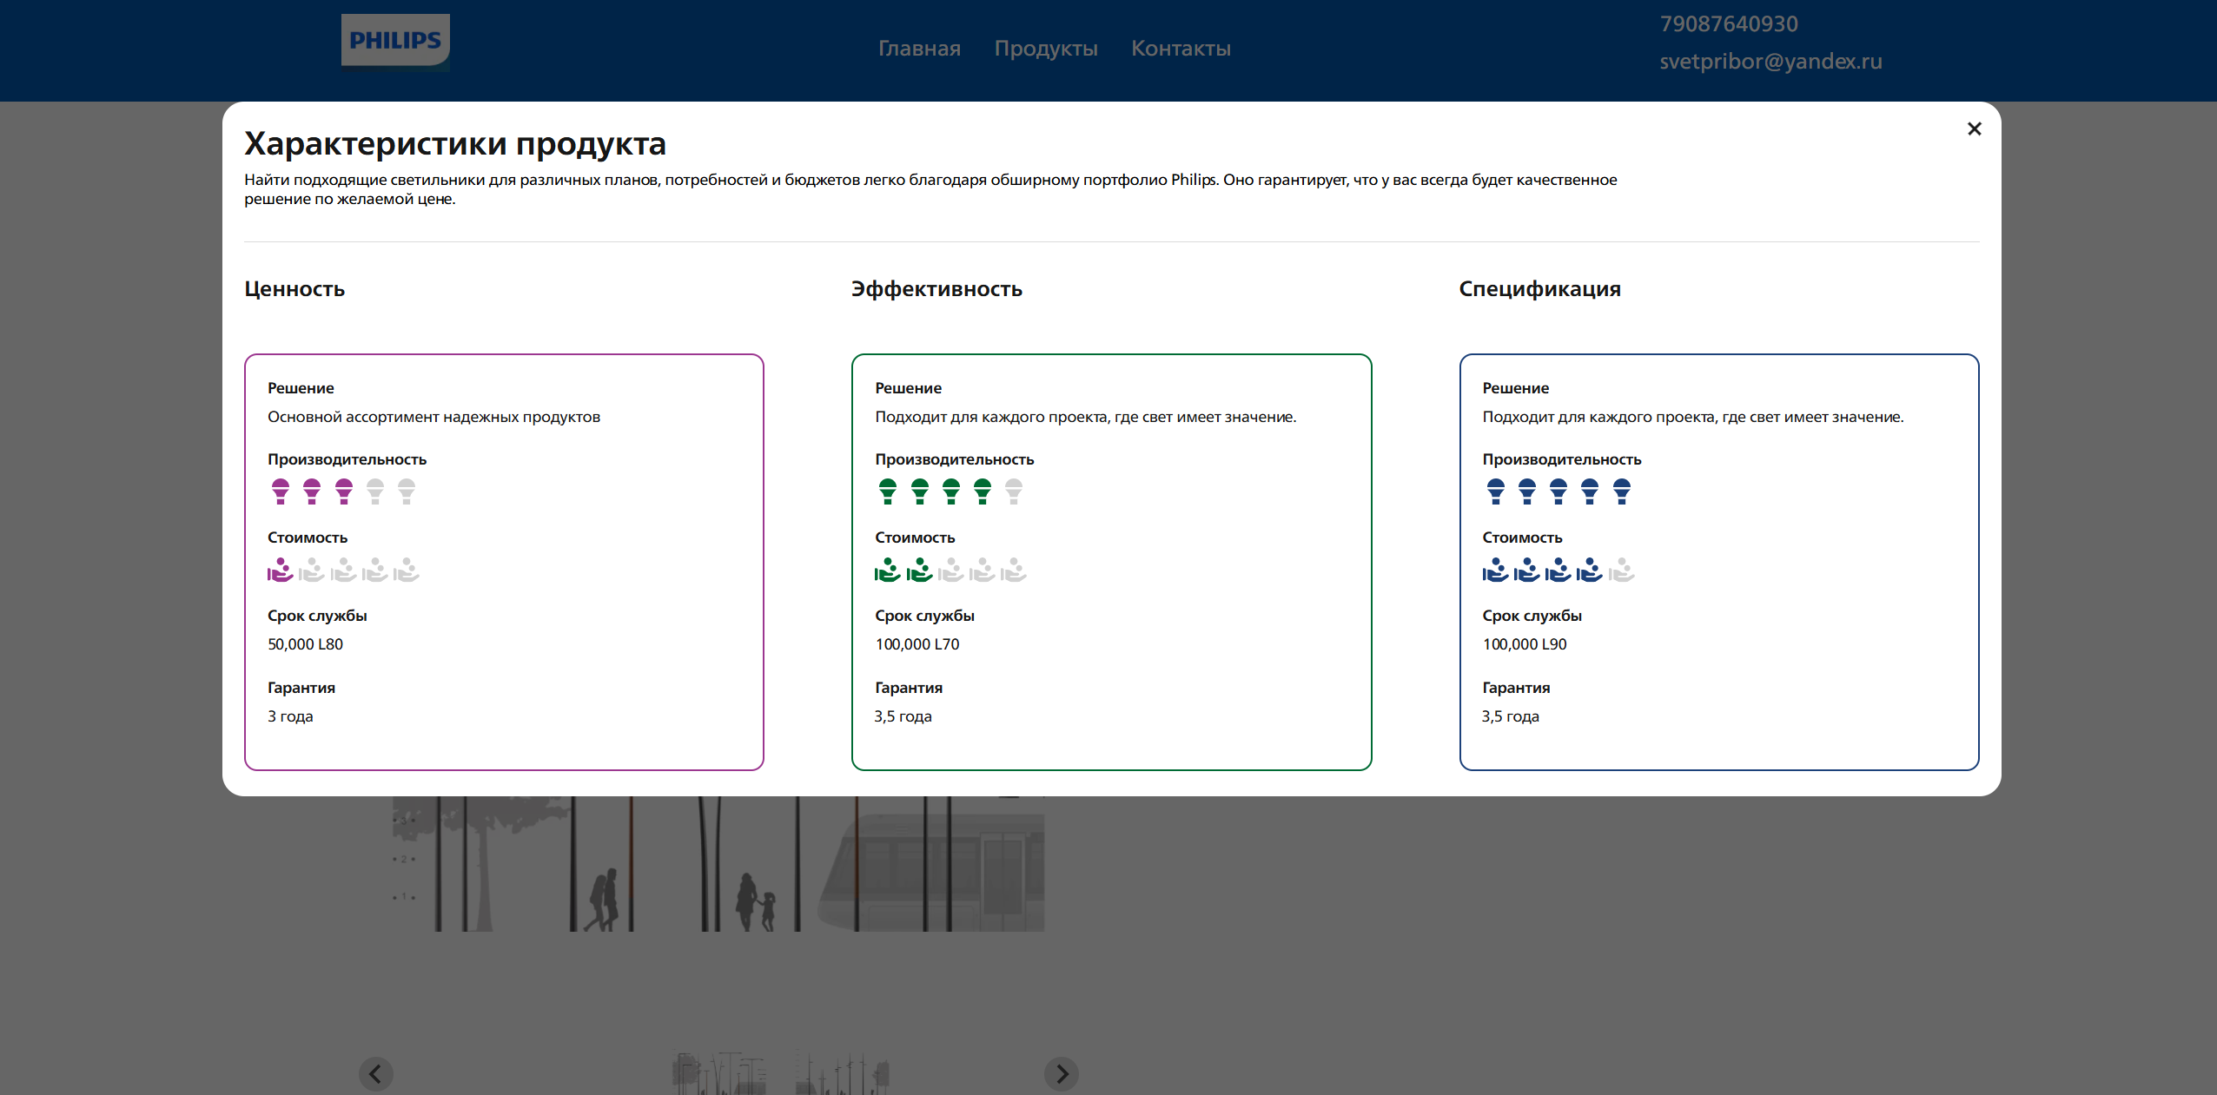Select the Эффективность heading
2217x1095 pixels.
pos(936,289)
